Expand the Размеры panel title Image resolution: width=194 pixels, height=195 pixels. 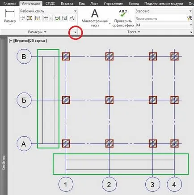37,32
